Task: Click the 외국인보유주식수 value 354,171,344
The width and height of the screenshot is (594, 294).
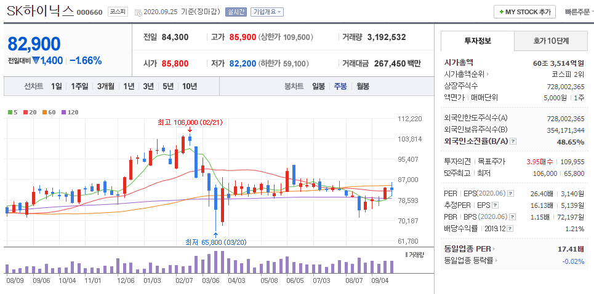Action: pyautogui.click(x=566, y=130)
